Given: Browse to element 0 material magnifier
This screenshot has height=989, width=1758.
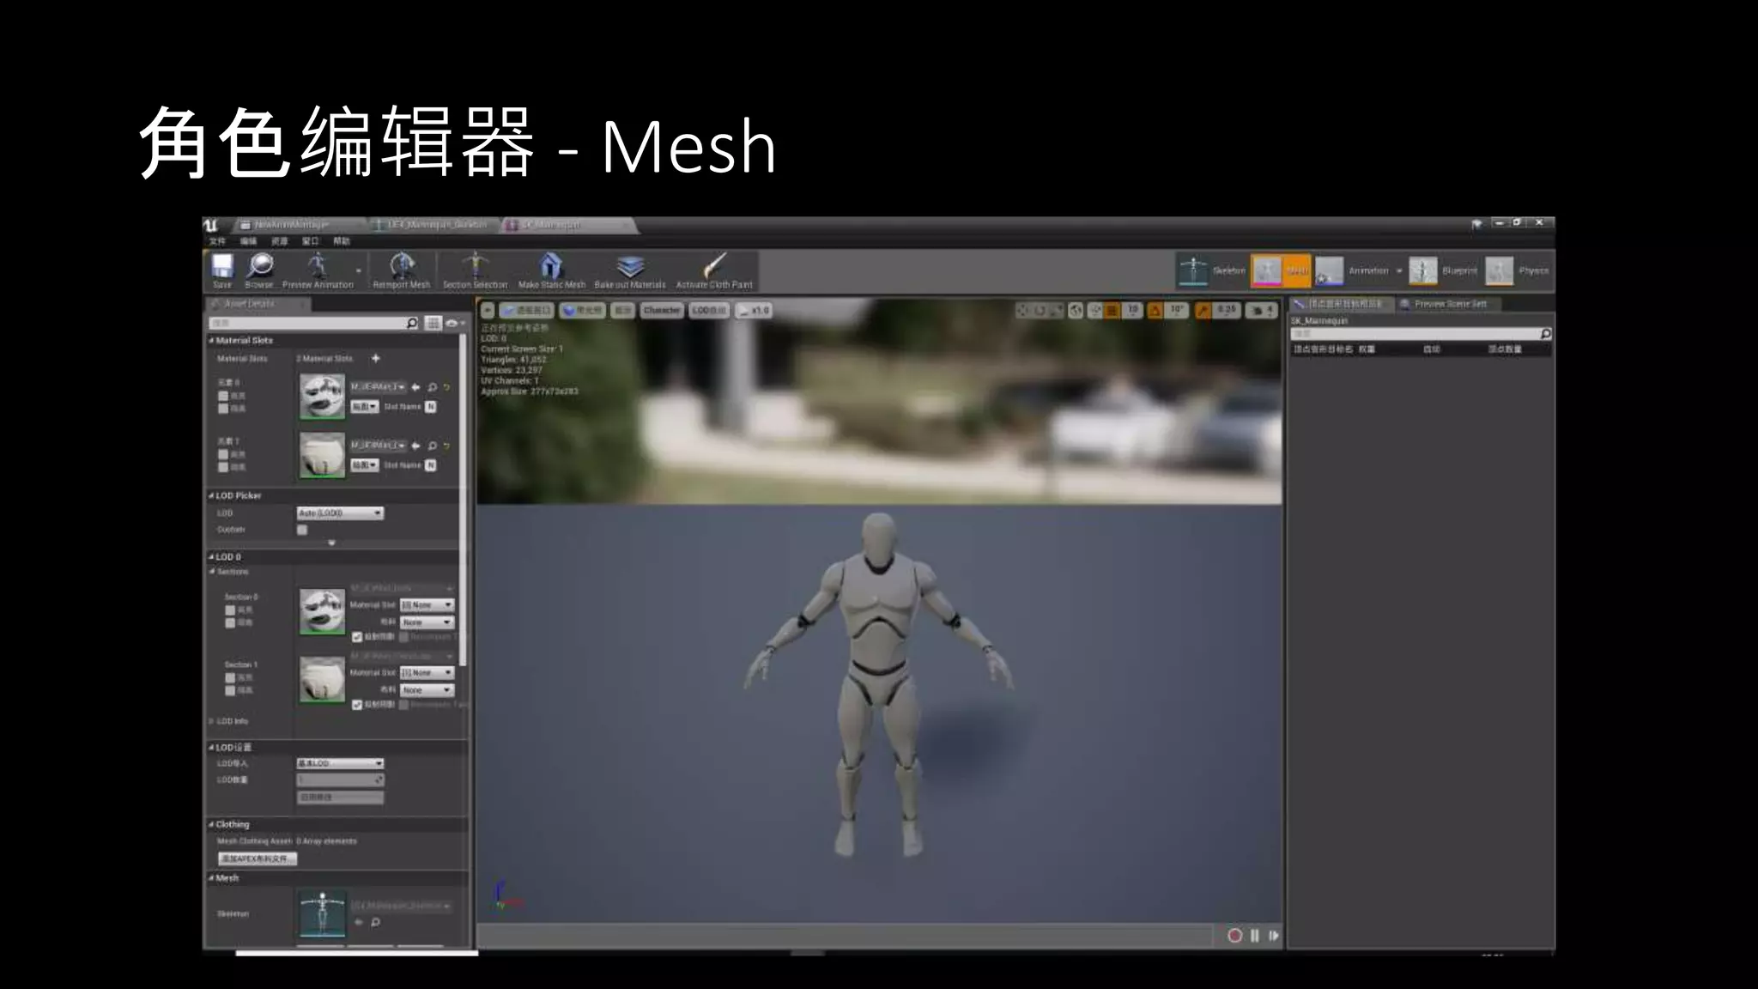Looking at the screenshot, I should click(x=432, y=387).
